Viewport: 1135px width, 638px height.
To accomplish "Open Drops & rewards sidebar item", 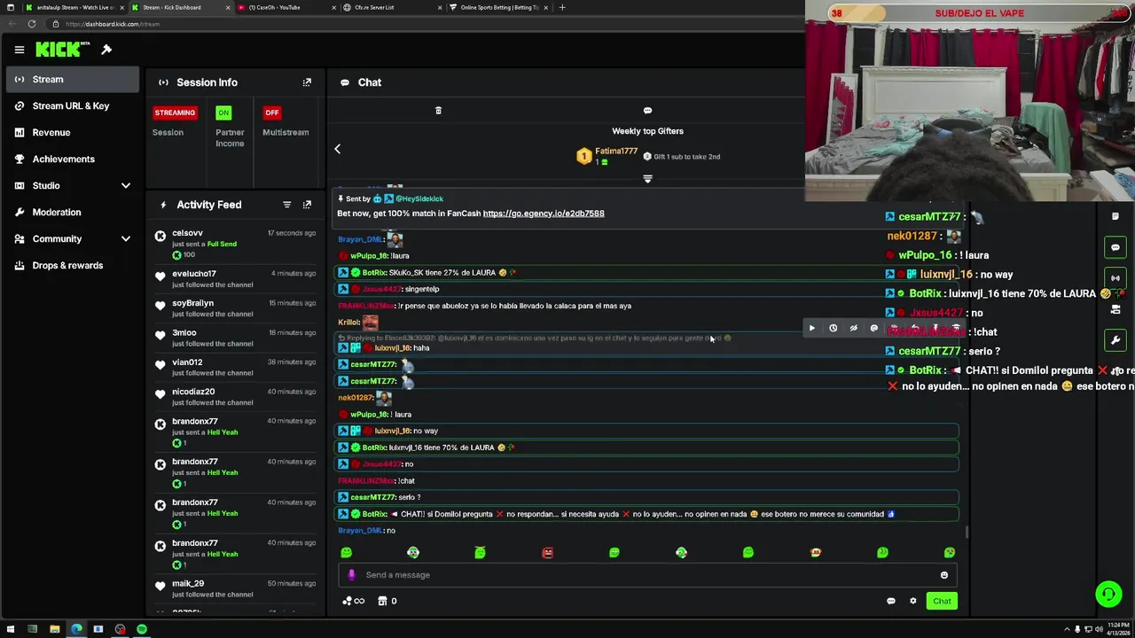I will point(73,266).
